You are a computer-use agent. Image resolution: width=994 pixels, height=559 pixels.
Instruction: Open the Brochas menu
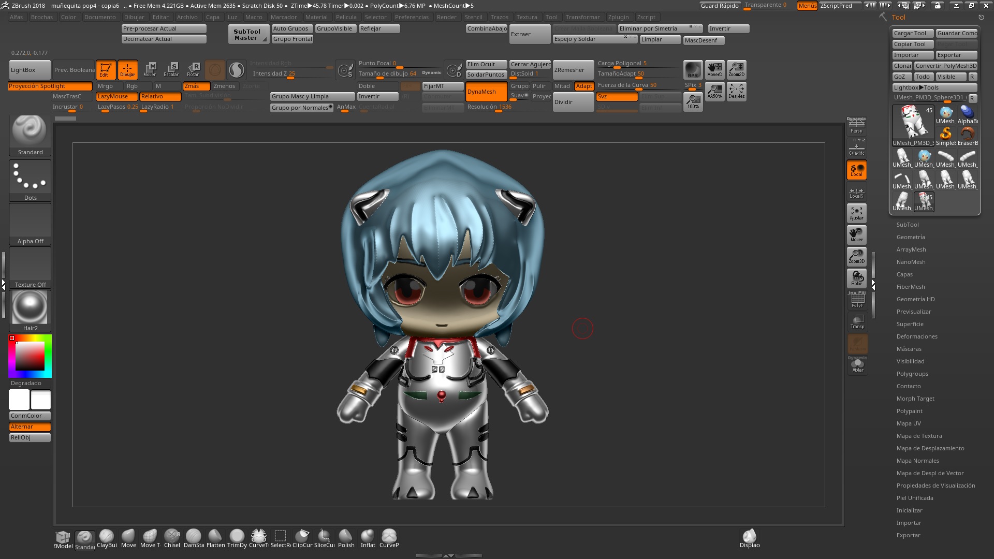[x=42, y=17]
